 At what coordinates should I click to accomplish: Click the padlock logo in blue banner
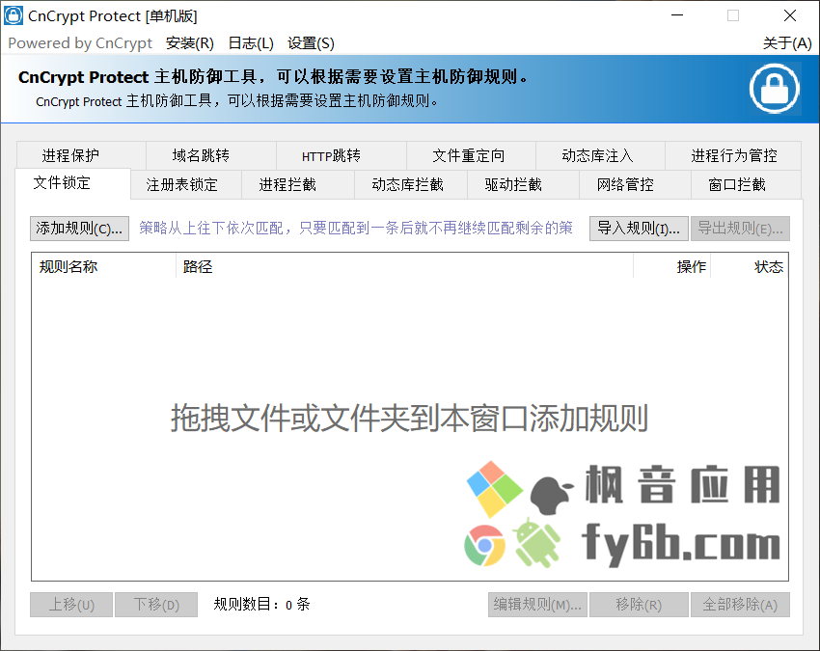click(774, 89)
